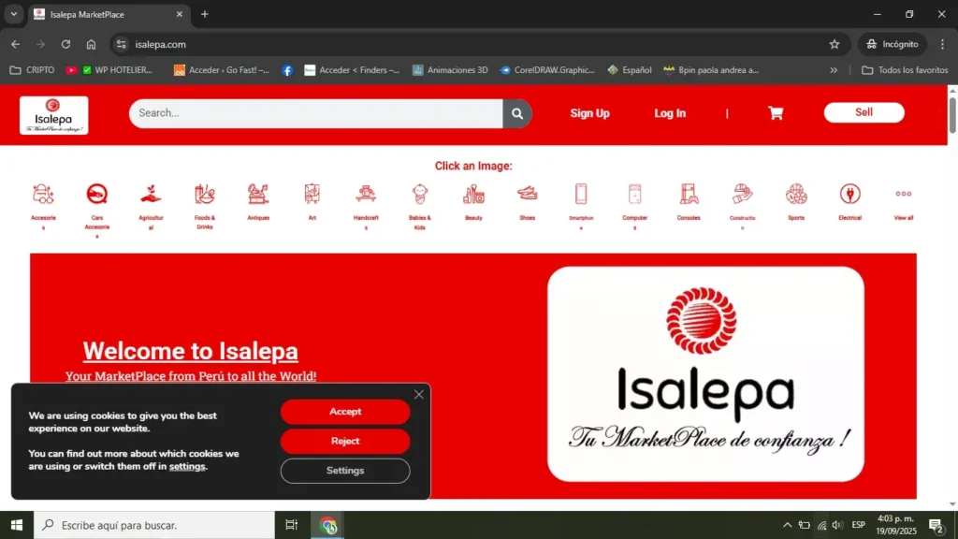Go to browser home page
The image size is (958, 539).
(91, 44)
